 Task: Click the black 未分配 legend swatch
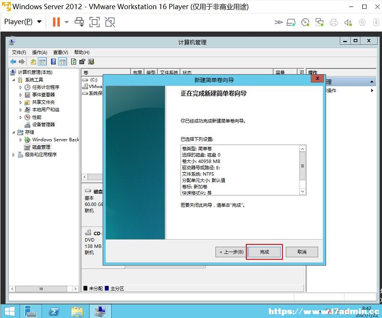[x=85, y=288]
